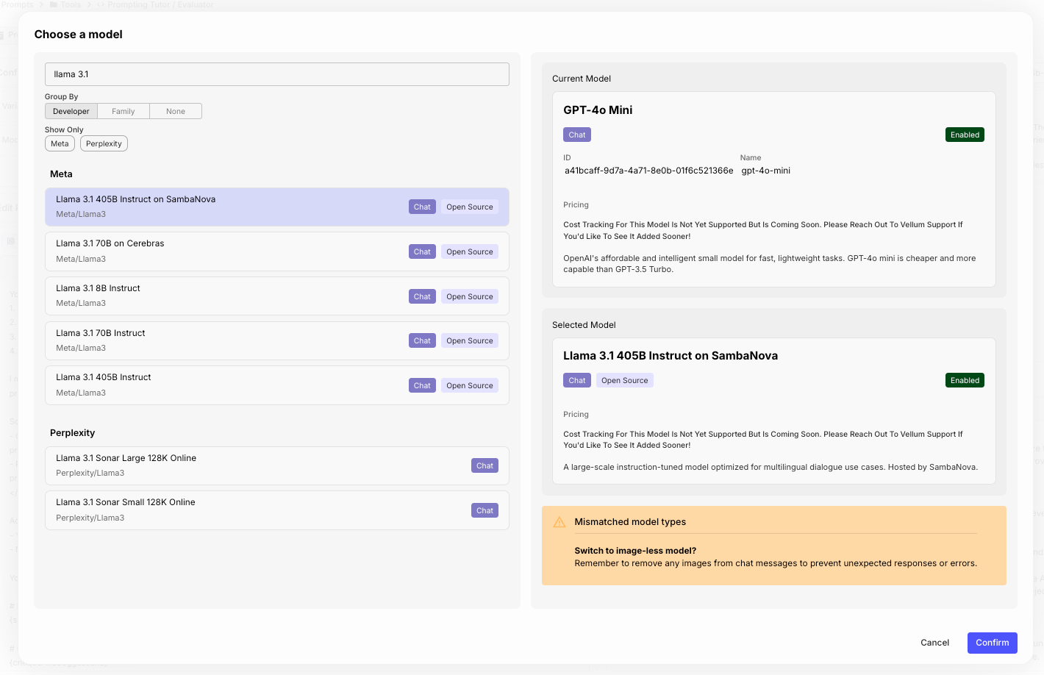Select Llama 3.1 70B on Cerebras
The image size is (1044, 675).
pos(277,251)
